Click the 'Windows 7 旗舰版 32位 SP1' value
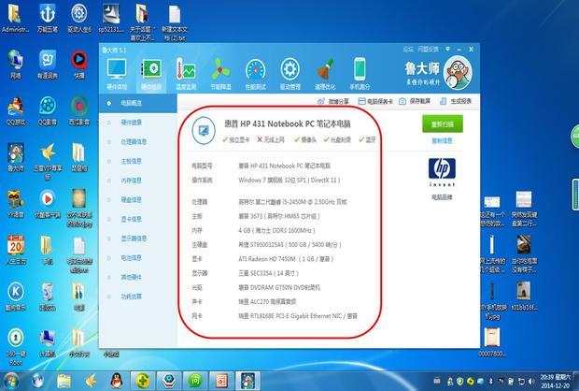This screenshot has width=579, height=391. coord(289,181)
